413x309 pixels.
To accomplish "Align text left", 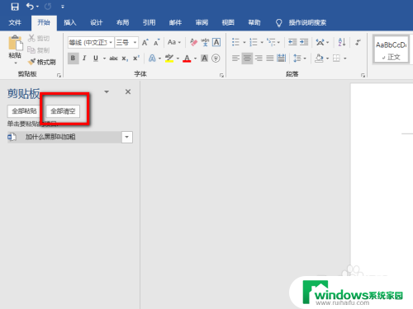I will click(x=235, y=59).
